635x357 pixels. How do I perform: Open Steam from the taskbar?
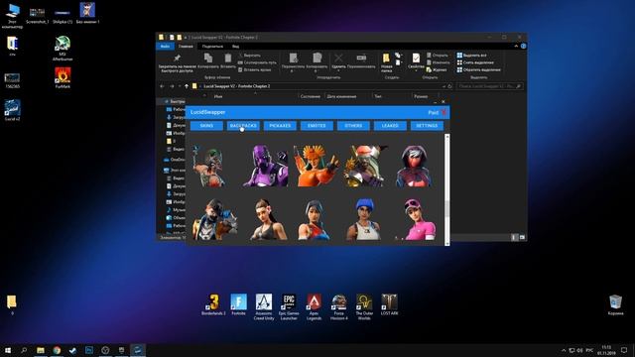coord(72,350)
